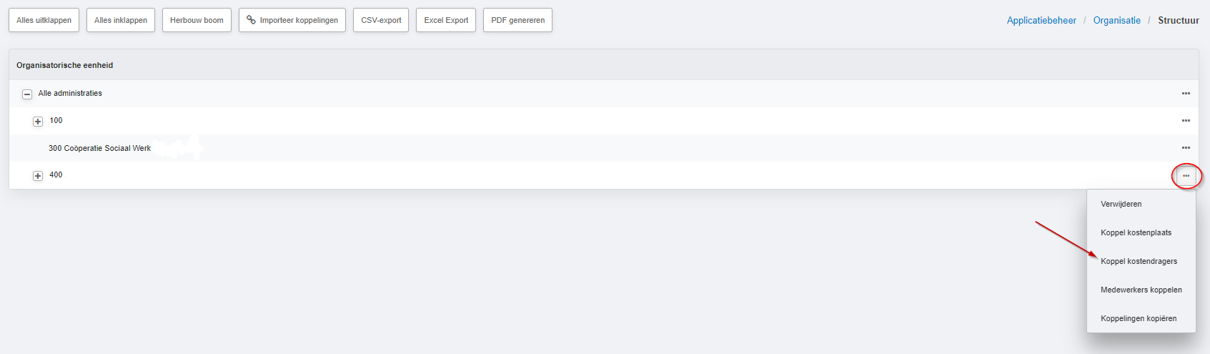Expand the 100 tree node
This screenshot has width=1210, height=354.
[x=38, y=122]
